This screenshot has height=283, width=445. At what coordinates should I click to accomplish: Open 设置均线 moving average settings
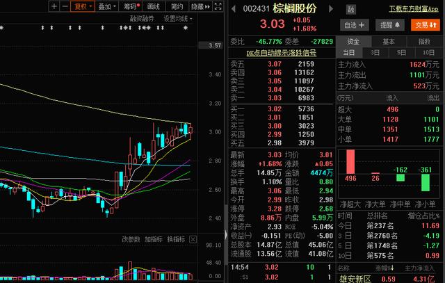(x=178, y=19)
